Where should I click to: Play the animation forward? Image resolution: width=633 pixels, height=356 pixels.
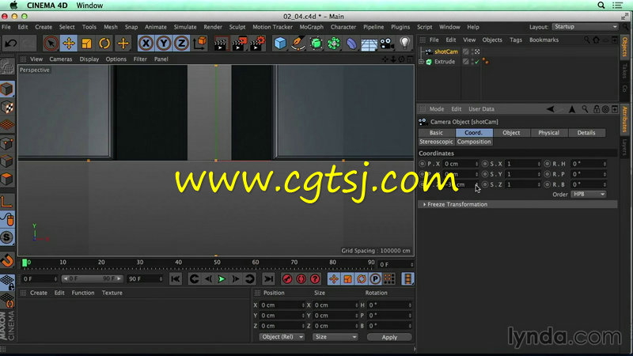[x=222, y=279]
